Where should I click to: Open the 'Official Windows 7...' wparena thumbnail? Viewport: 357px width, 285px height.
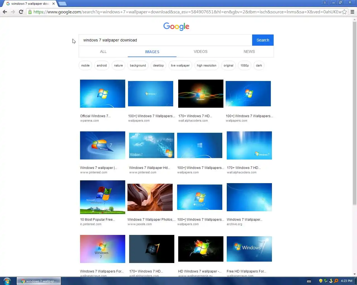[103, 94]
